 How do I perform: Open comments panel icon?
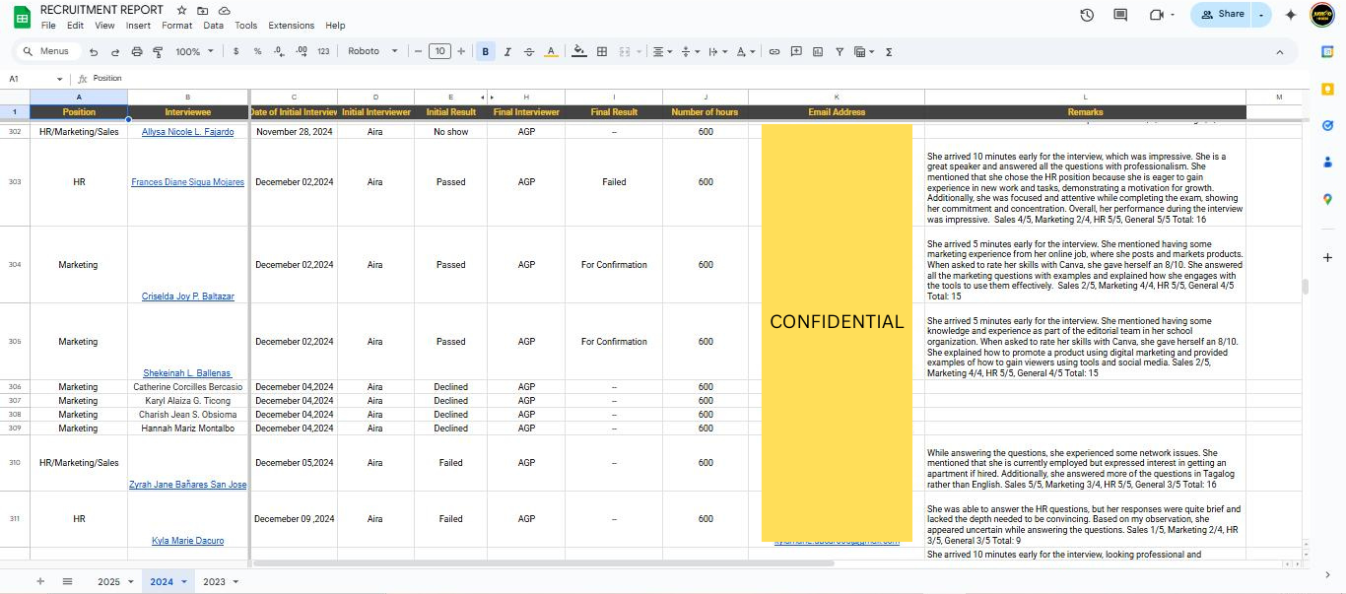(x=1120, y=15)
